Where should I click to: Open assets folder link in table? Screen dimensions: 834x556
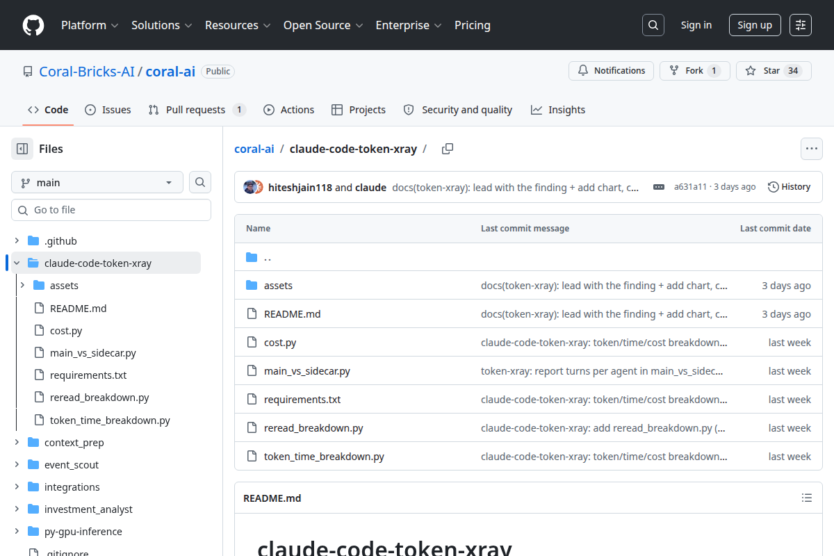click(x=278, y=286)
